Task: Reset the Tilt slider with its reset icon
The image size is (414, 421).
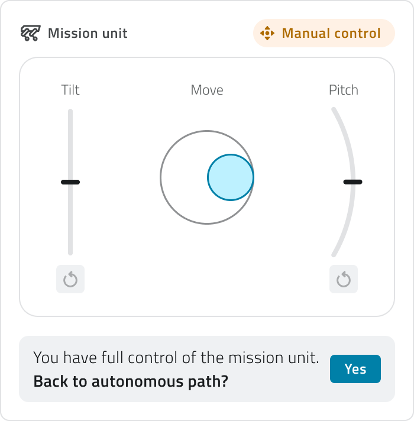Action: pos(70,279)
